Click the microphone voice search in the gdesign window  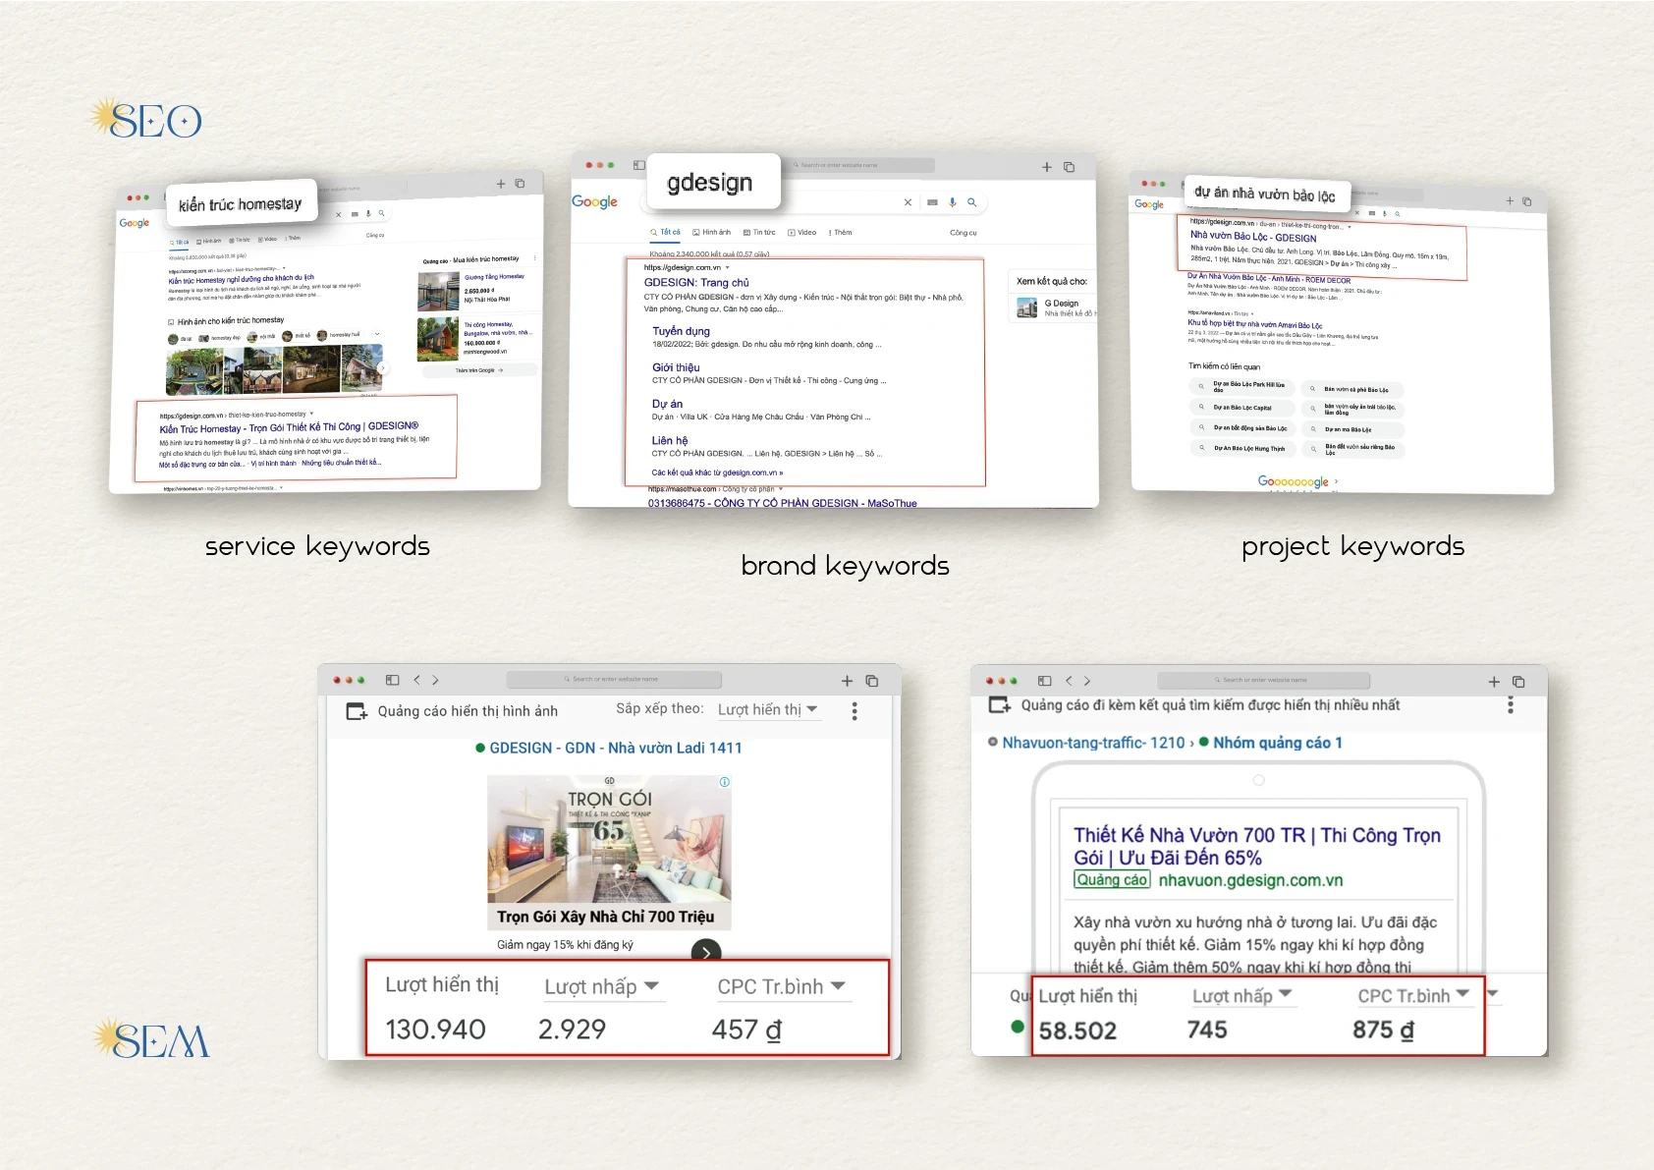pyautogui.click(x=952, y=202)
